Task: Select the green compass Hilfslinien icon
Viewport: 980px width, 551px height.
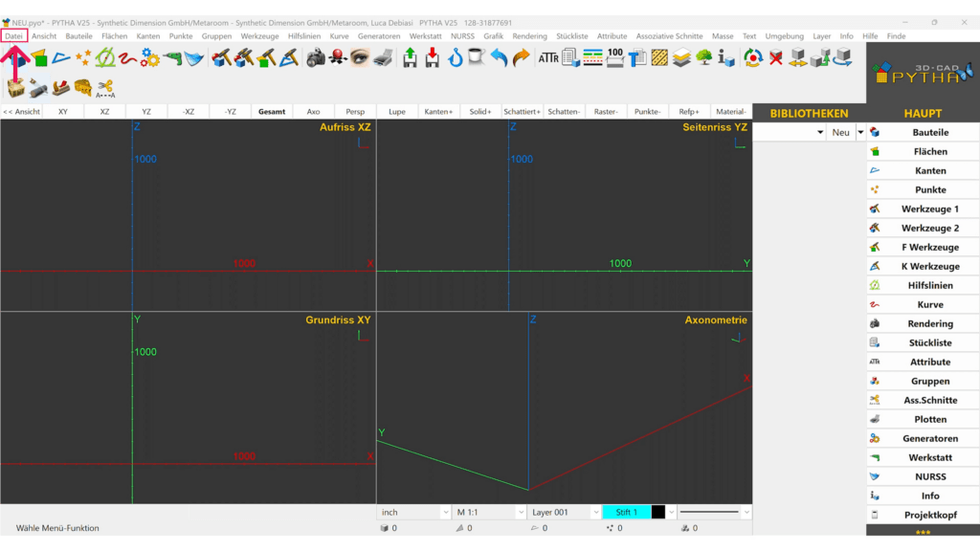Action: pyautogui.click(x=105, y=58)
